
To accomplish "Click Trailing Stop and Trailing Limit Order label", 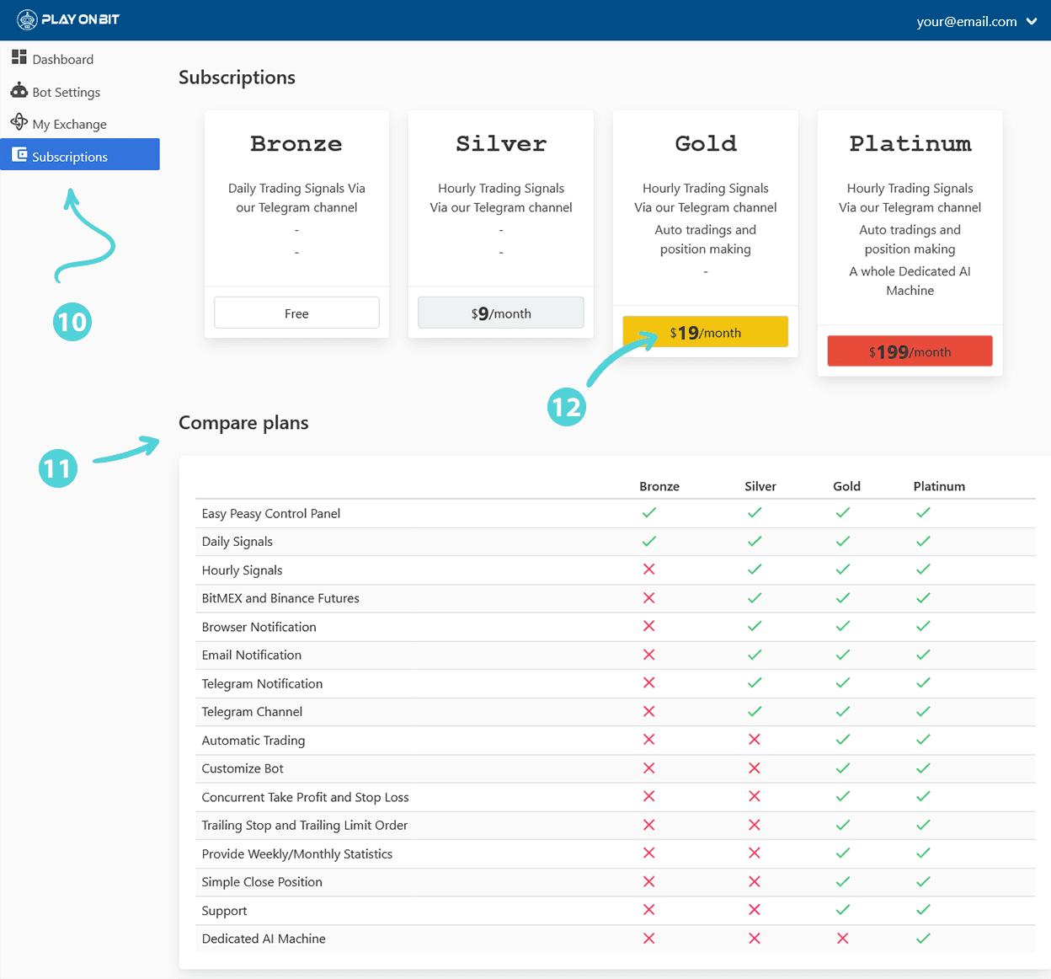I will [x=305, y=826].
